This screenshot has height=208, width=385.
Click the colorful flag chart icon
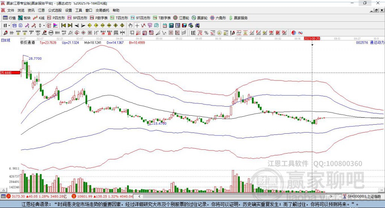point(56,26)
